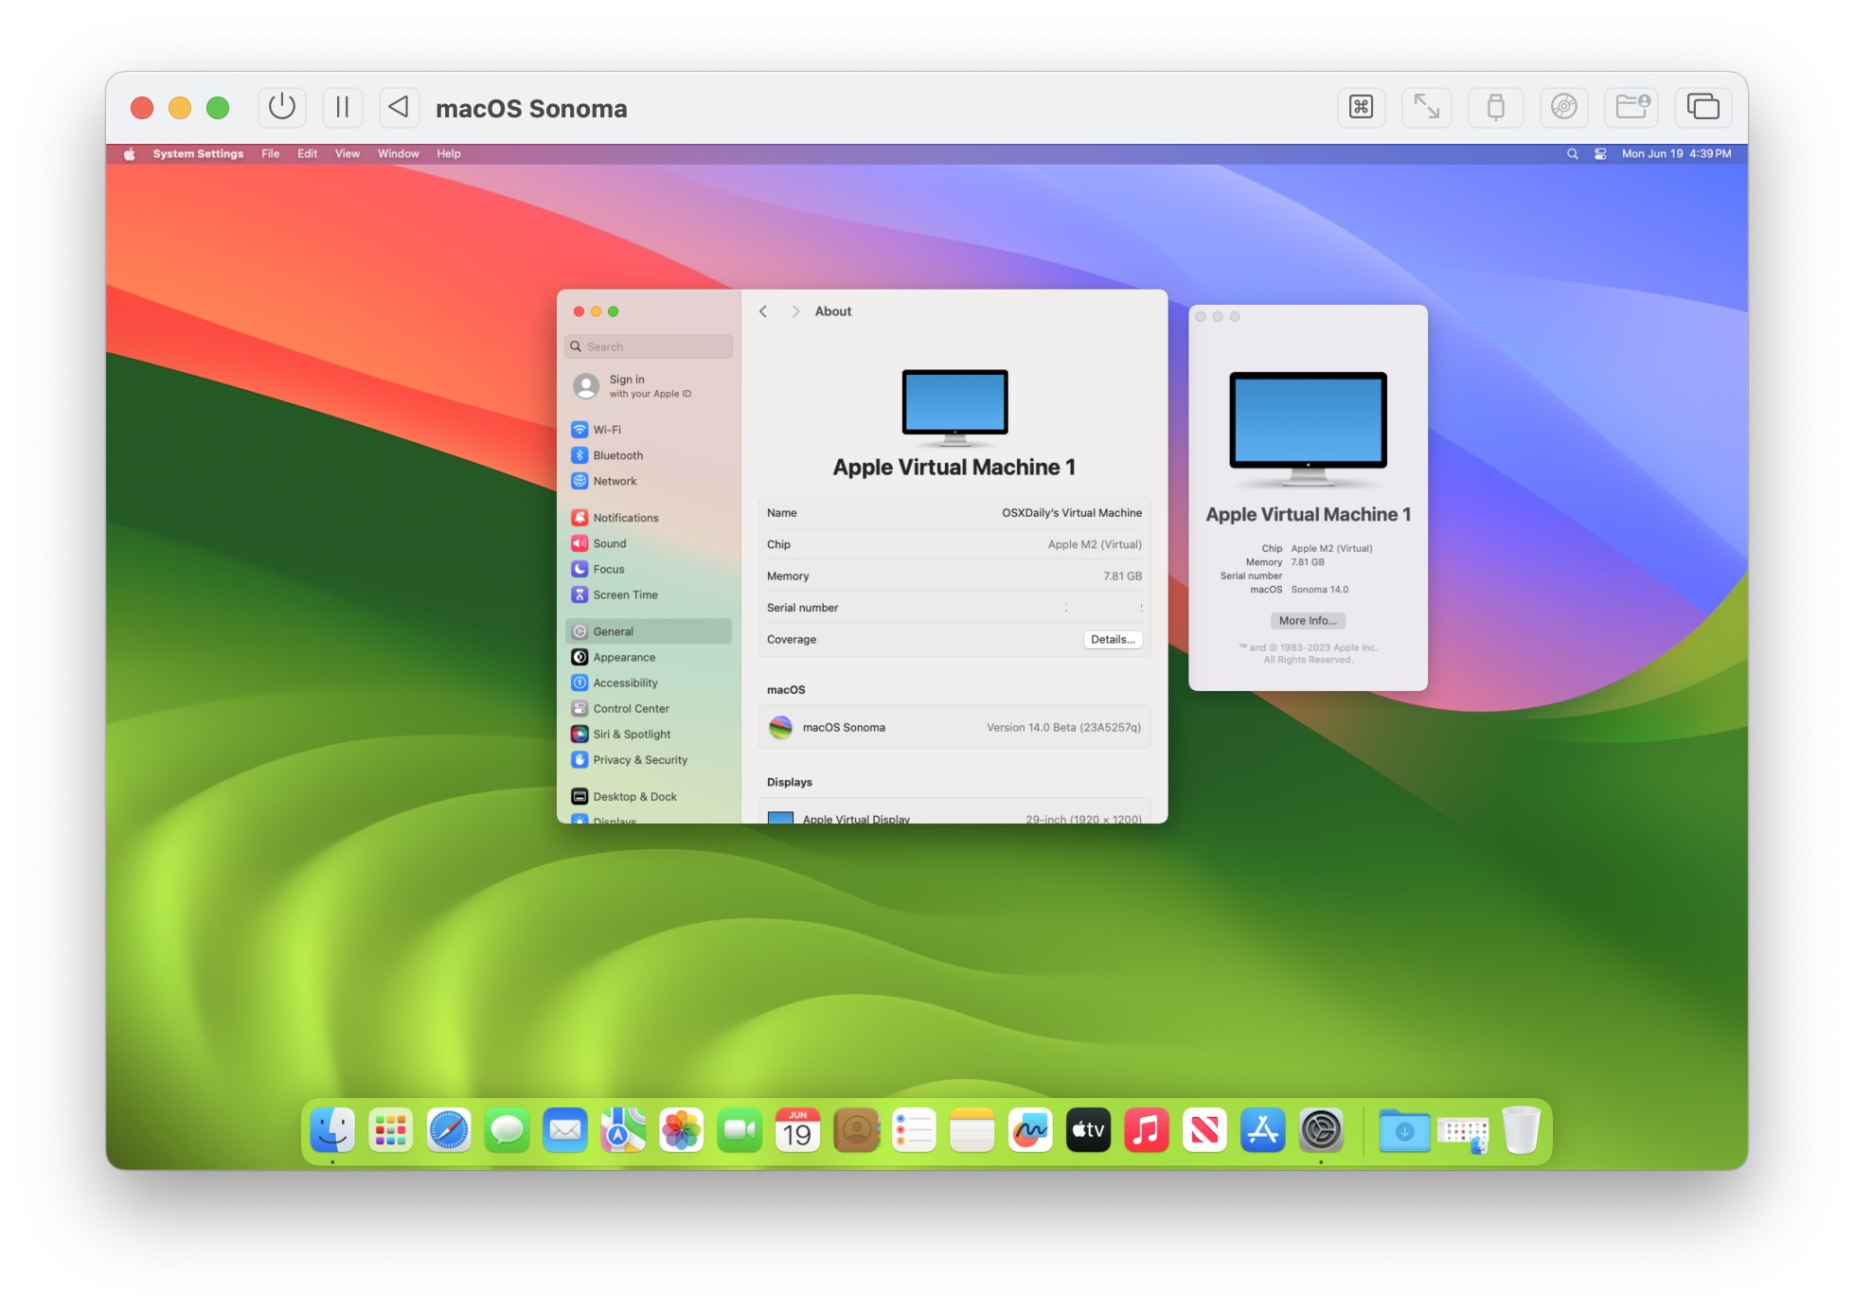Open the Window menu
This screenshot has width=1854, height=1310.
click(x=398, y=152)
